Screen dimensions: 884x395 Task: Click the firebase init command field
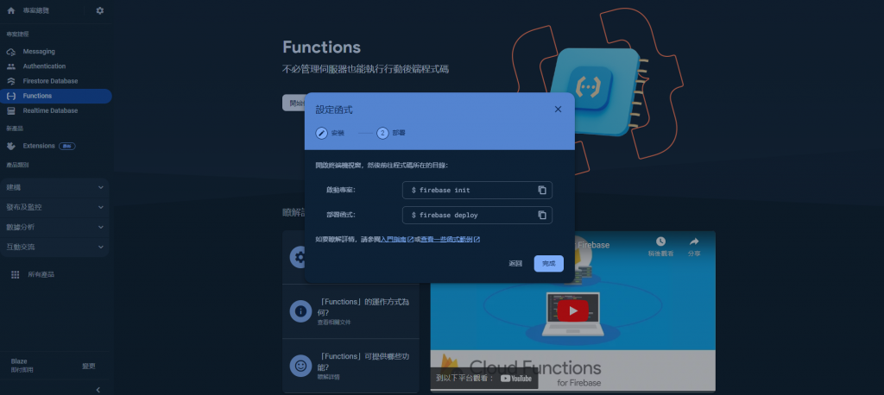pyautogui.click(x=477, y=190)
